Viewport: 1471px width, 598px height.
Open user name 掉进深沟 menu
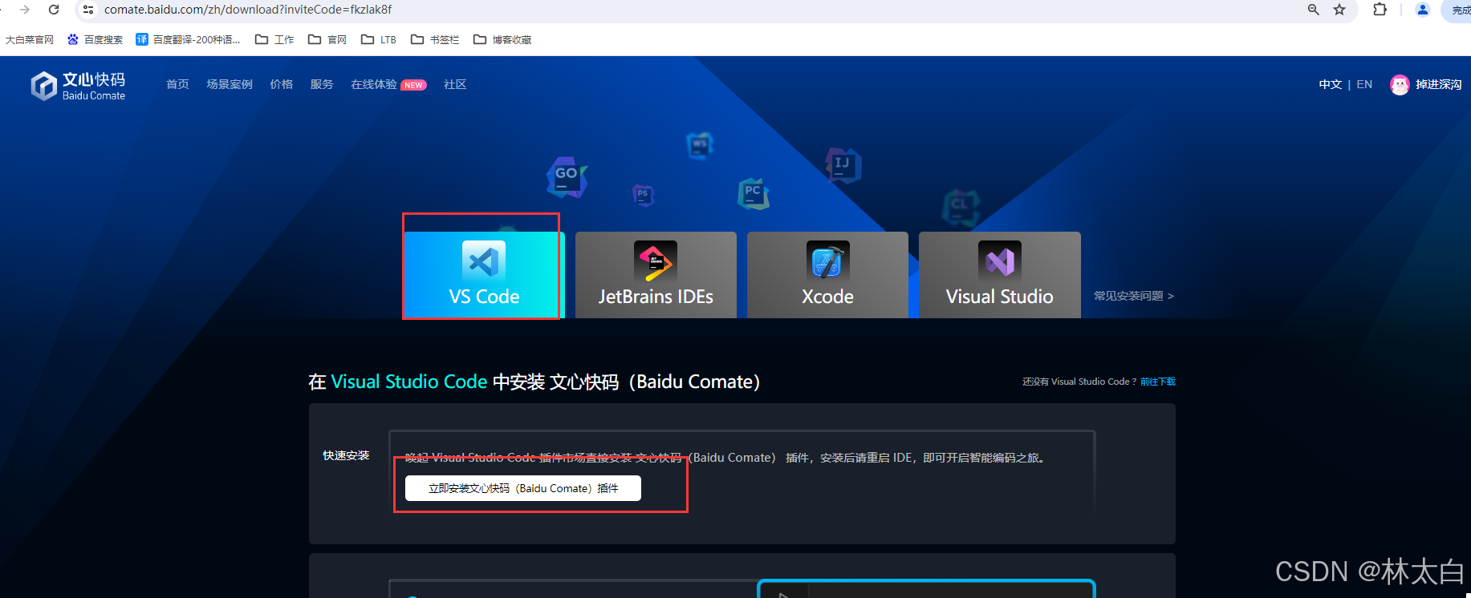coord(1439,84)
